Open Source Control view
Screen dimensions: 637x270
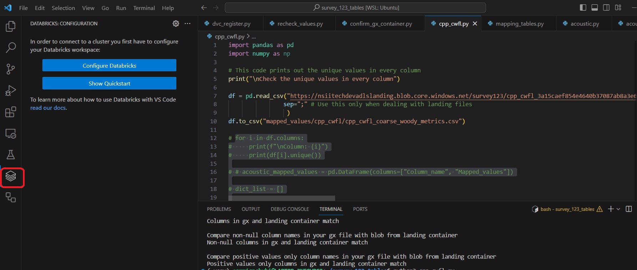coord(11,69)
